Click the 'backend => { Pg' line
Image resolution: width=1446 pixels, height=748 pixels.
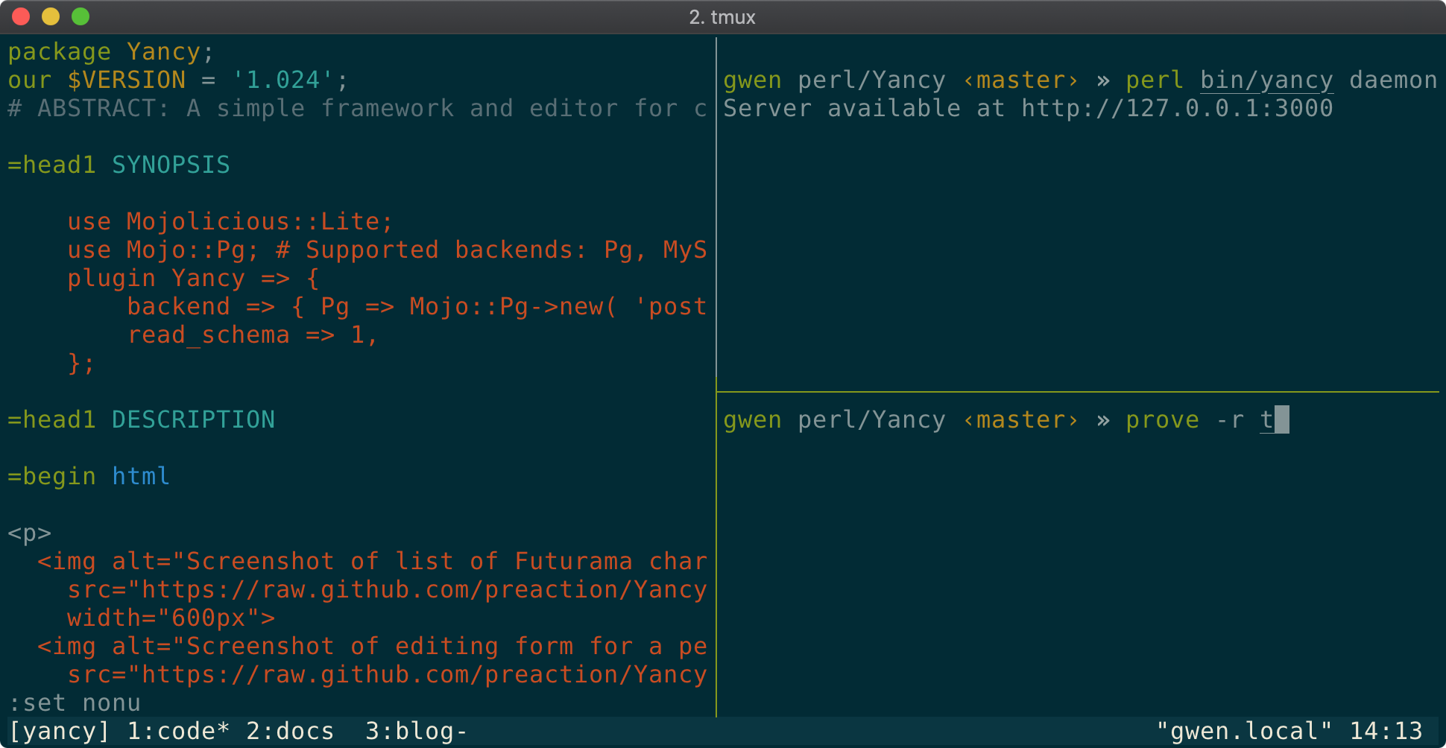click(417, 306)
